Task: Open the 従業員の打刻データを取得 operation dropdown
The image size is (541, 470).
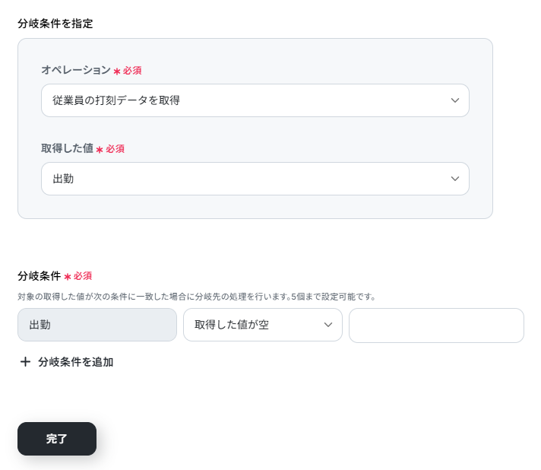Action: pos(255,100)
